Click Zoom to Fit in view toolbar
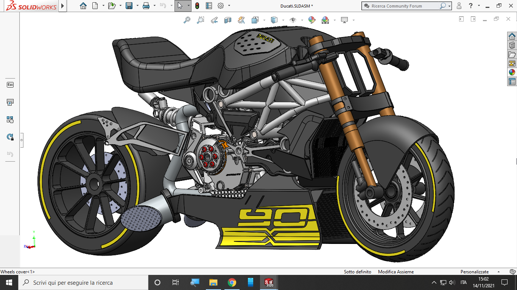The image size is (517, 290). (x=187, y=20)
